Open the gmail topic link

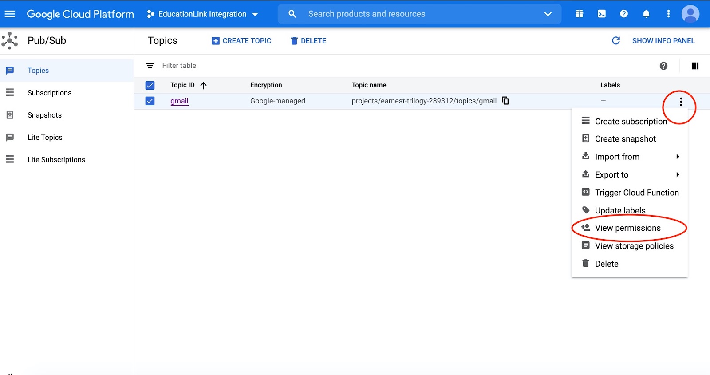click(x=179, y=101)
